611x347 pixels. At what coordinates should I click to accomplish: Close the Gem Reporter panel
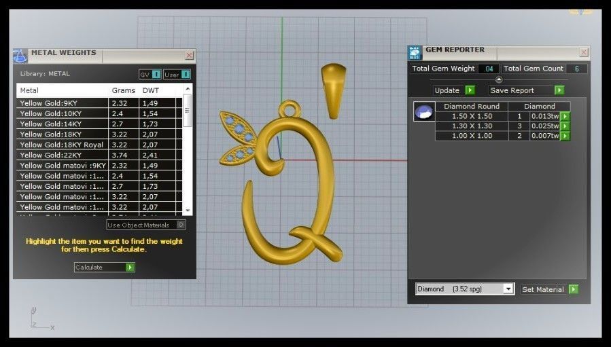pos(583,52)
